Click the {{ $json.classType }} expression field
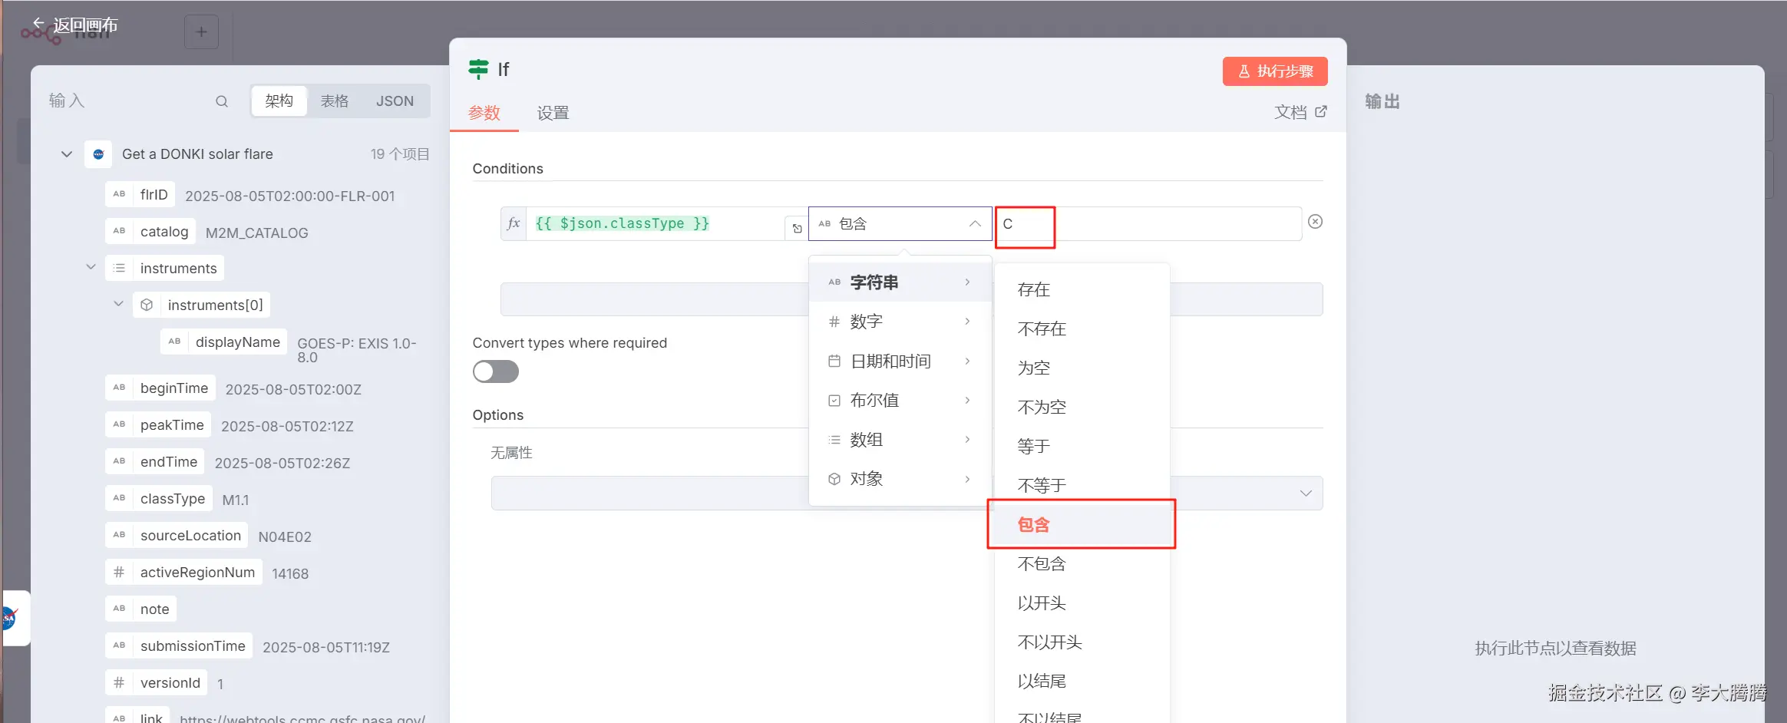 pos(655,223)
